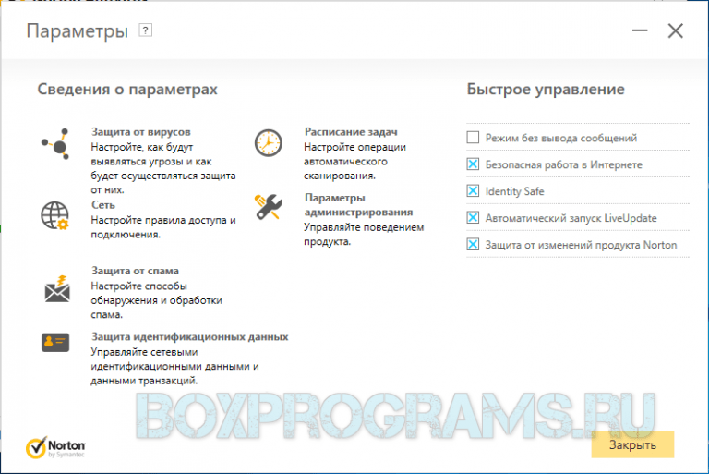Open the Сеть settings heading

pyautogui.click(x=103, y=204)
